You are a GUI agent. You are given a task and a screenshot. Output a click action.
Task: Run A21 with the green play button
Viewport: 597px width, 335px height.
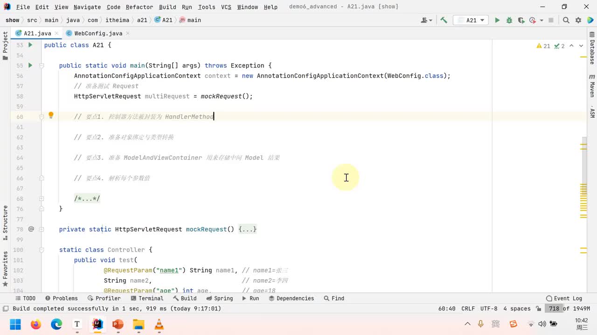[497, 20]
